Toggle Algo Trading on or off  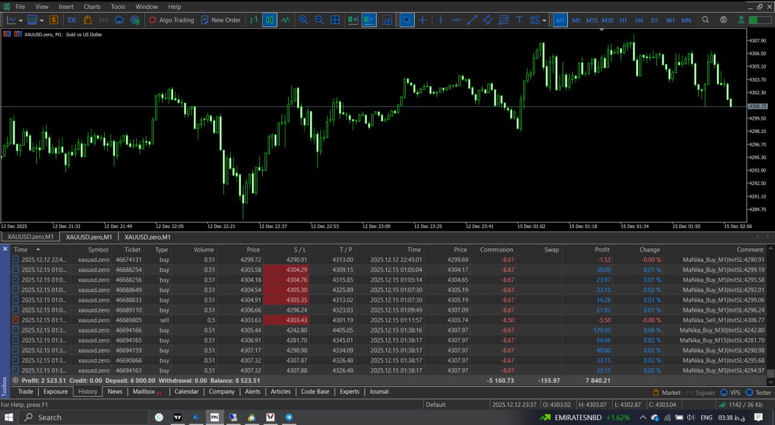(x=171, y=20)
